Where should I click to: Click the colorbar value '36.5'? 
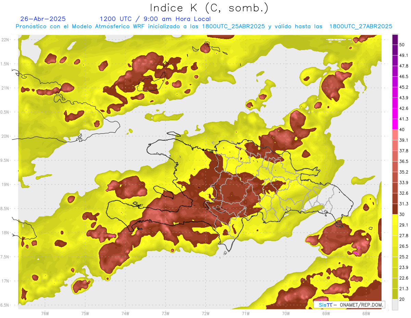click(403, 161)
